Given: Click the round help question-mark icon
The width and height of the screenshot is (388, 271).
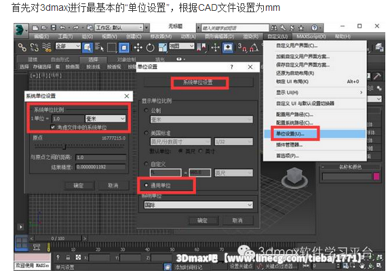Looking at the screenshot, I should click(x=314, y=28).
